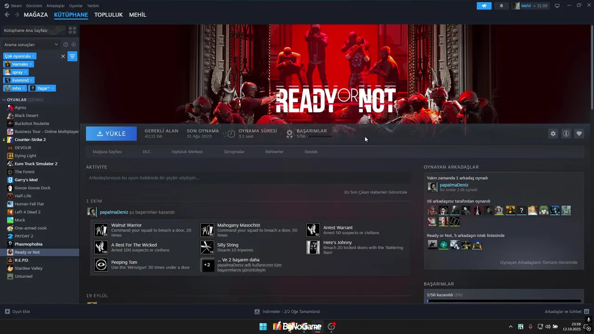594x334 pixels.
Task: Click the blue YÜKLE install button
Action: click(111, 134)
